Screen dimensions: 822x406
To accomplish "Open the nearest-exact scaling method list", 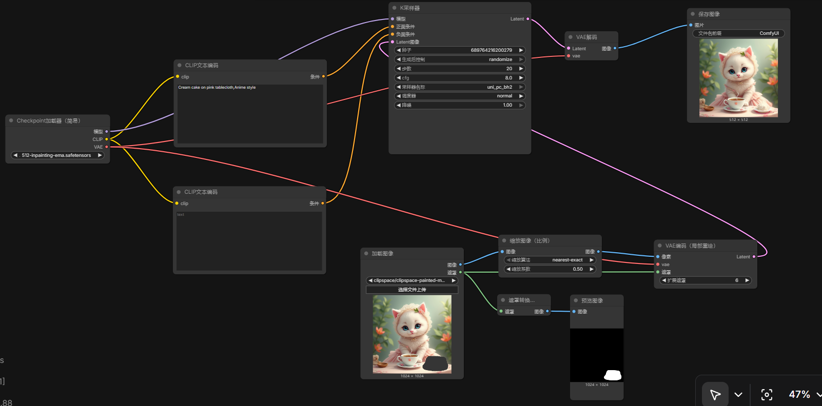I will tap(567, 260).
